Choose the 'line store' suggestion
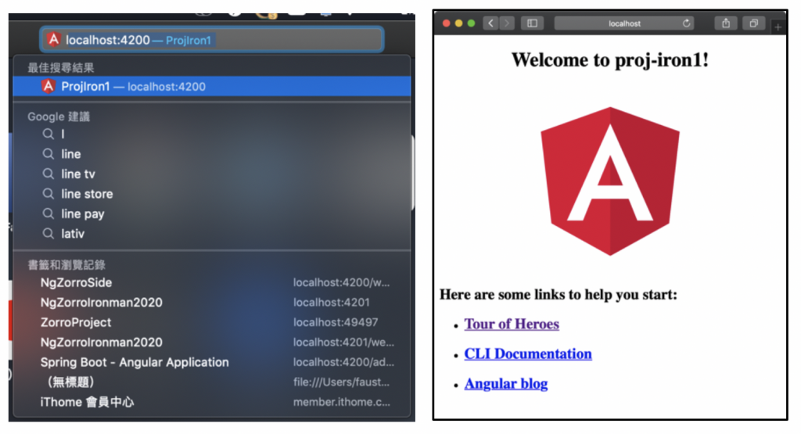The height and width of the screenshot is (434, 801). [x=211, y=193]
